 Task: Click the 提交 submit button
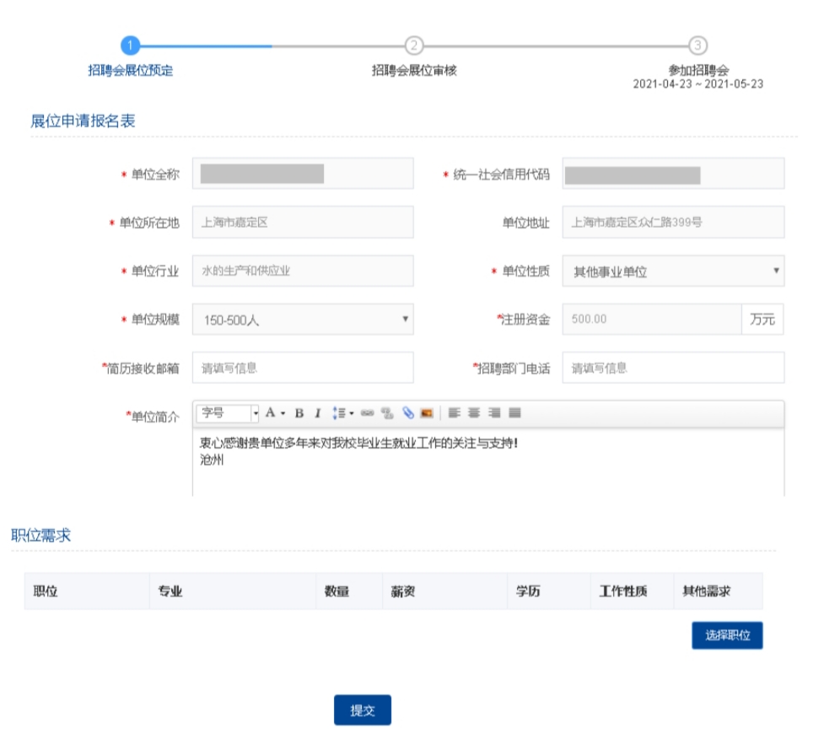(x=363, y=710)
